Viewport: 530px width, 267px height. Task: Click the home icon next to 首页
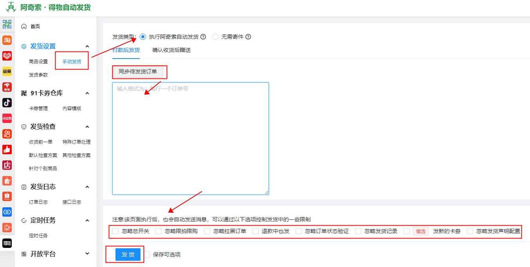pyautogui.click(x=24, y=26)
